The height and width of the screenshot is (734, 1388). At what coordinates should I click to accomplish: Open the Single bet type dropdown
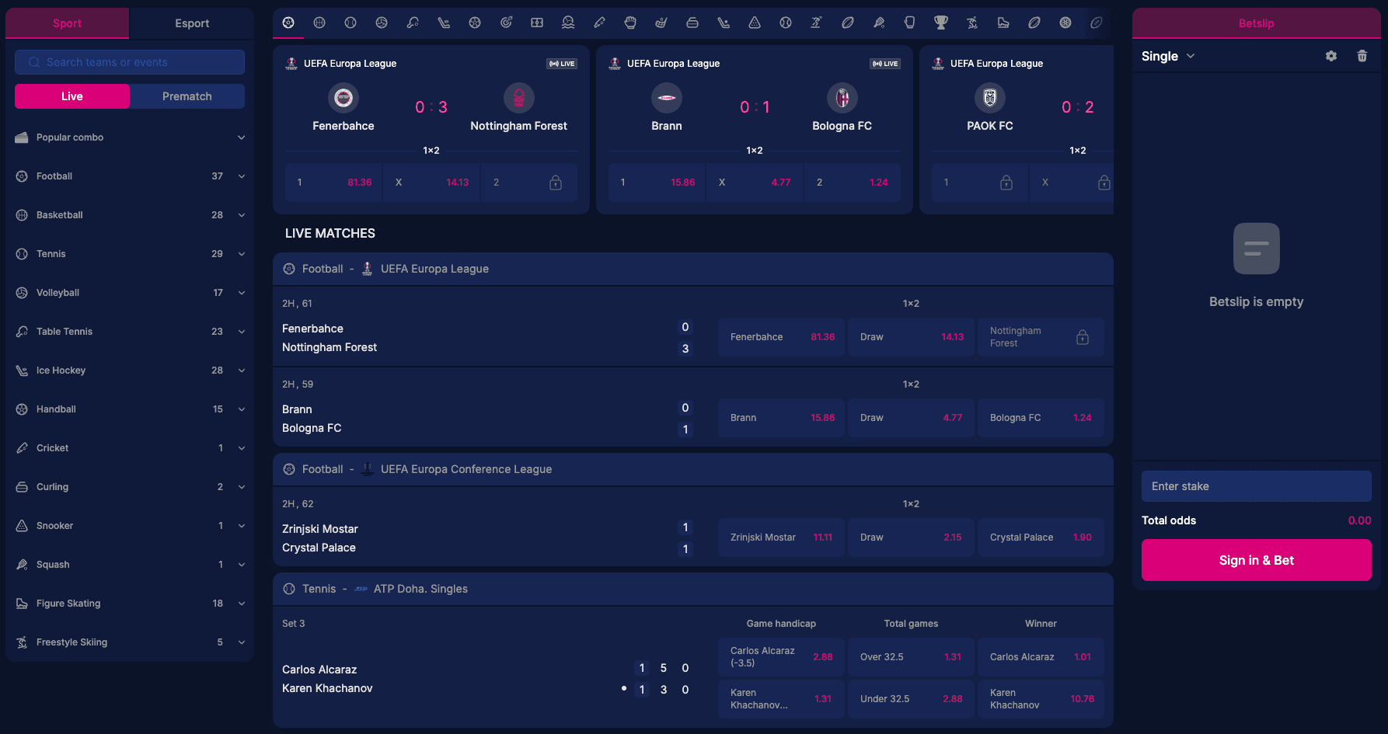click(1167, 56)
